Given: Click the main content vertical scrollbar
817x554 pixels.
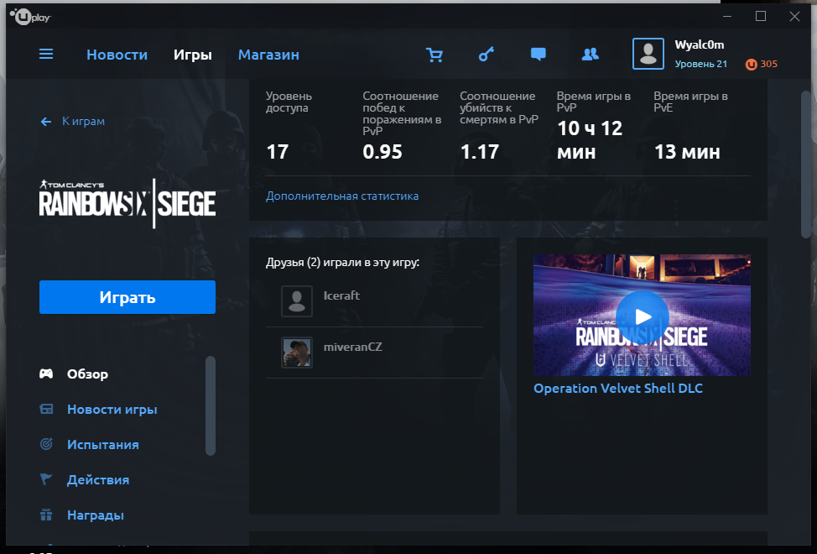Looking at the screenshot, I should point(805,165).
